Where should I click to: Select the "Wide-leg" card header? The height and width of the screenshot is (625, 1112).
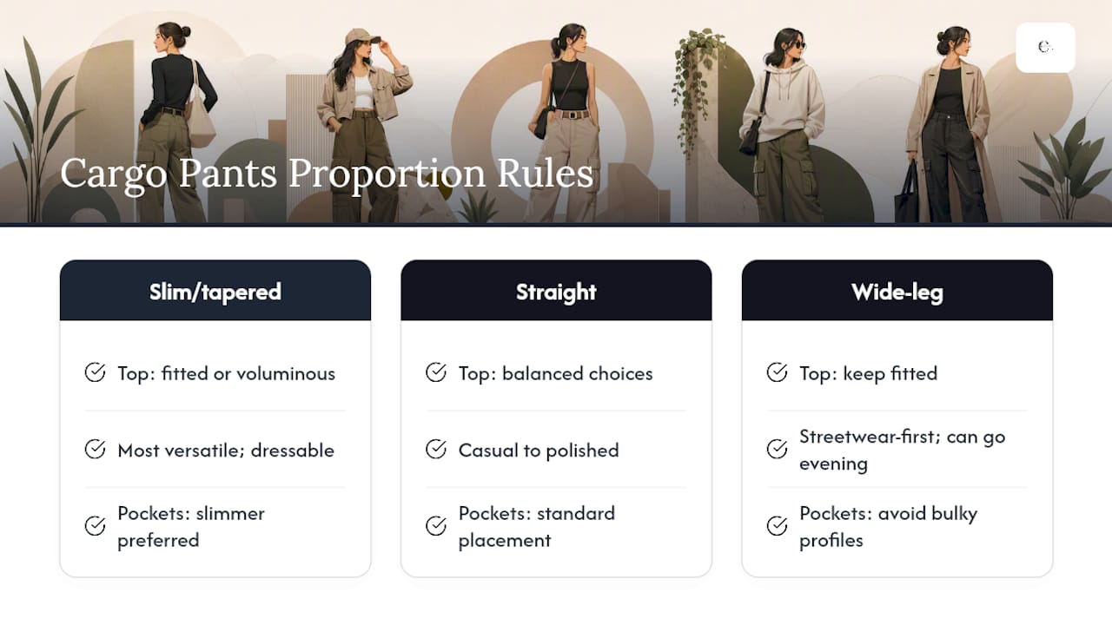(897, 291)
